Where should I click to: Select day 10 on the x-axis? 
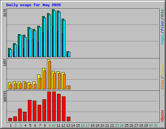pyautogui.click(x=53, y=125)
